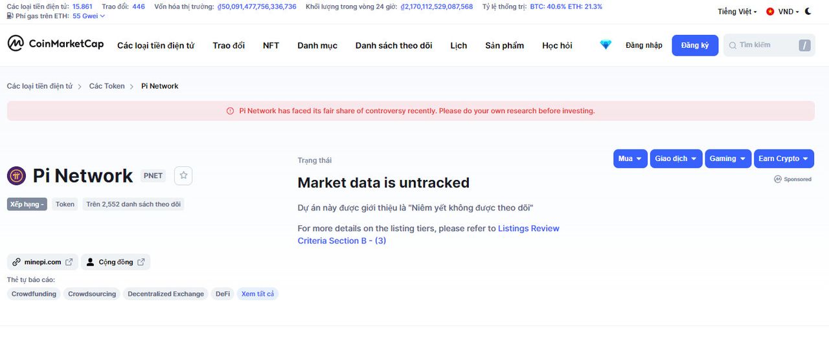Click the 446 exchanges count
829x341 pixels.
pos(139,6)
